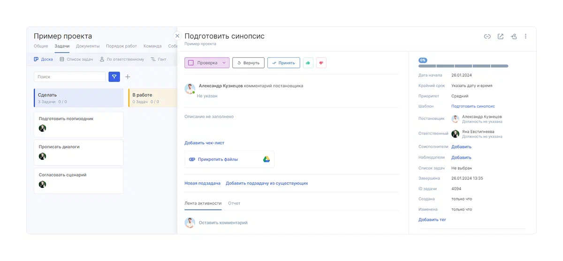
Task: Switch to the Документы tab
Action: [88, 46]
